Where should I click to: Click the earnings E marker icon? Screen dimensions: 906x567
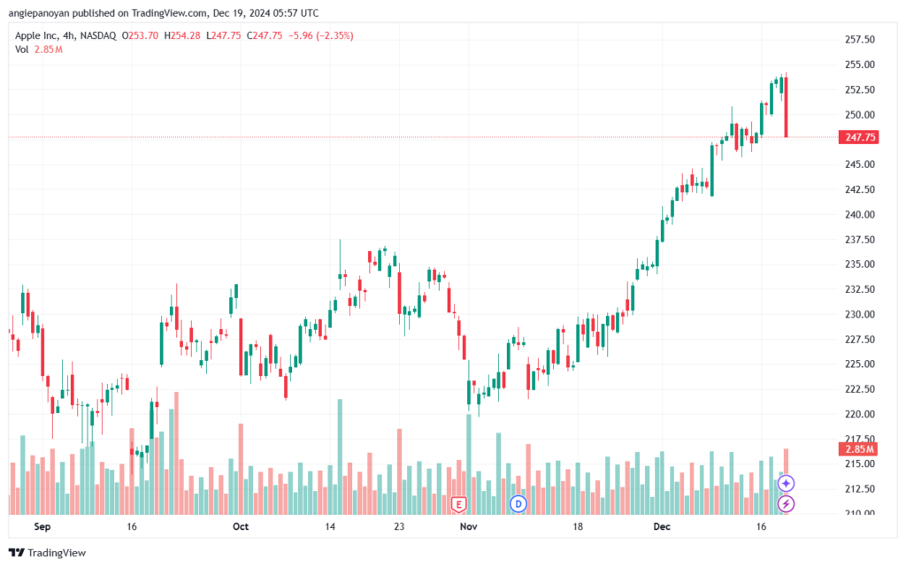pyautogui.click(x=459, y=505)
